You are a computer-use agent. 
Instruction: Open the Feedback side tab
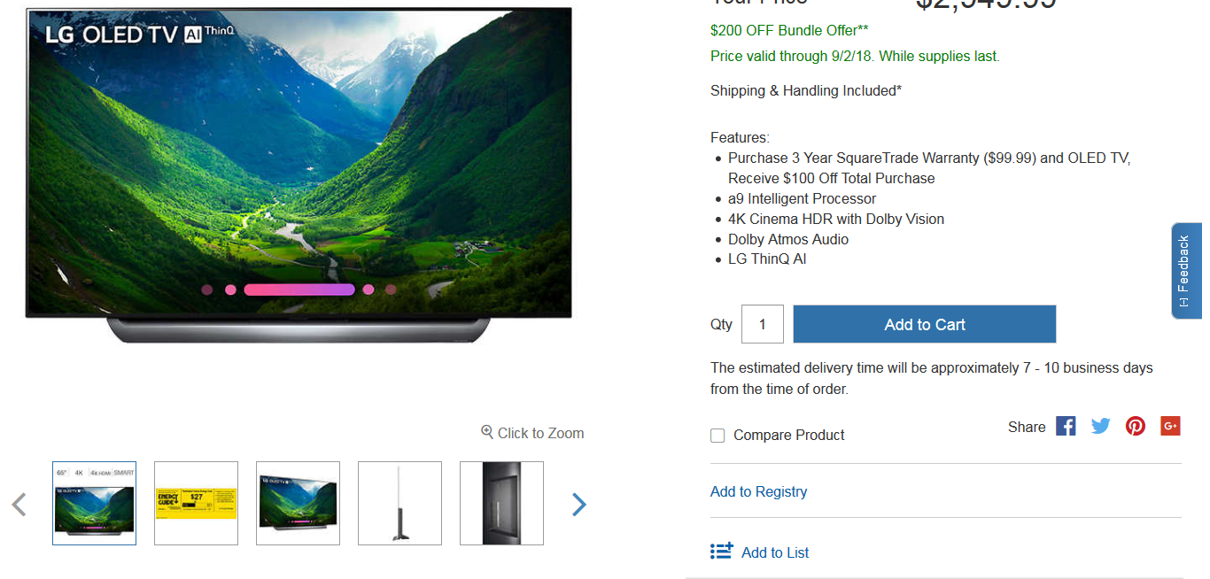click(1187, 271)
